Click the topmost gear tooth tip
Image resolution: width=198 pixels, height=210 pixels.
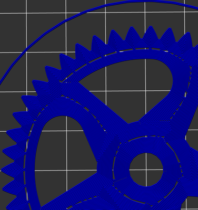coord(151,27)
